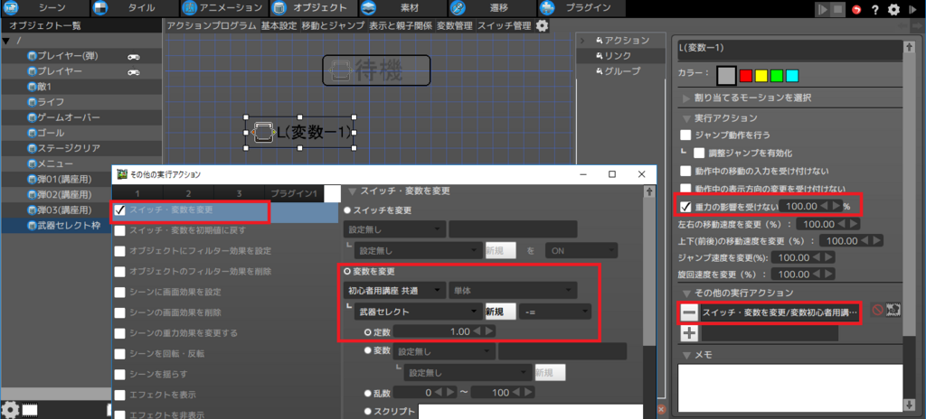This screenshot has height=419, width=926.
Task: Click the red prohibition icon beside action entry
Action: click(x=877, y=310)
